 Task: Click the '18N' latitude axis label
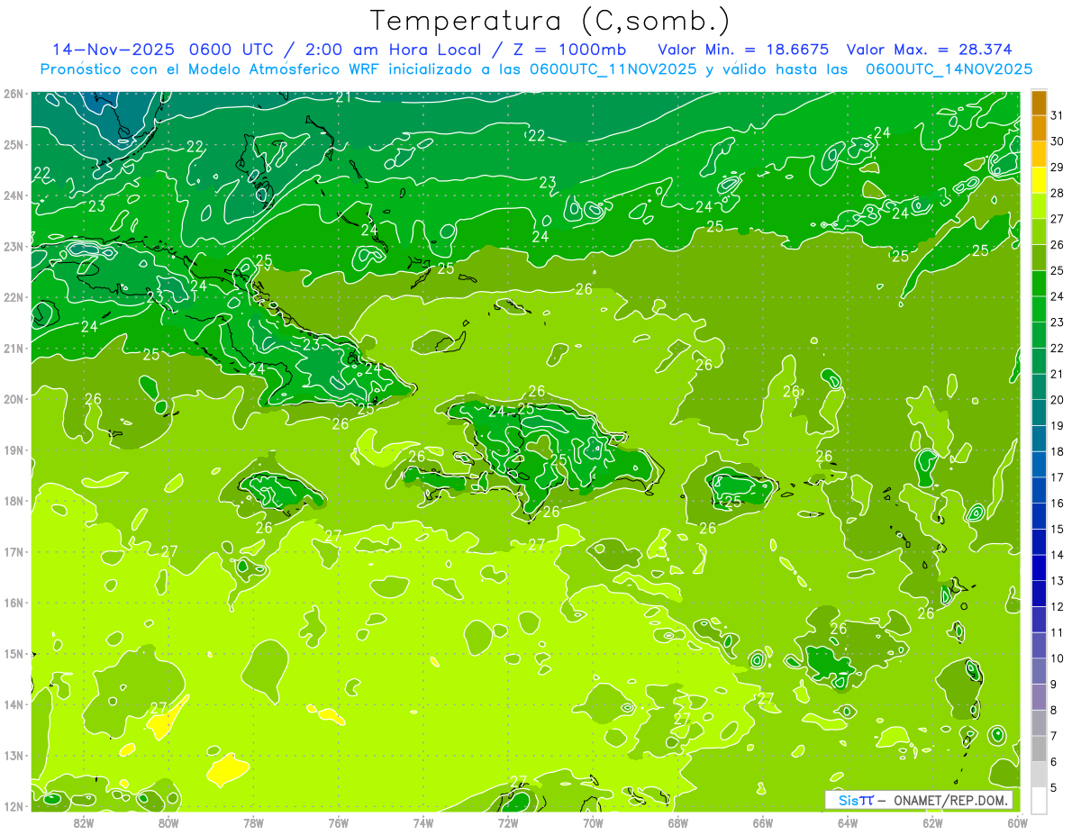point(13,501)
